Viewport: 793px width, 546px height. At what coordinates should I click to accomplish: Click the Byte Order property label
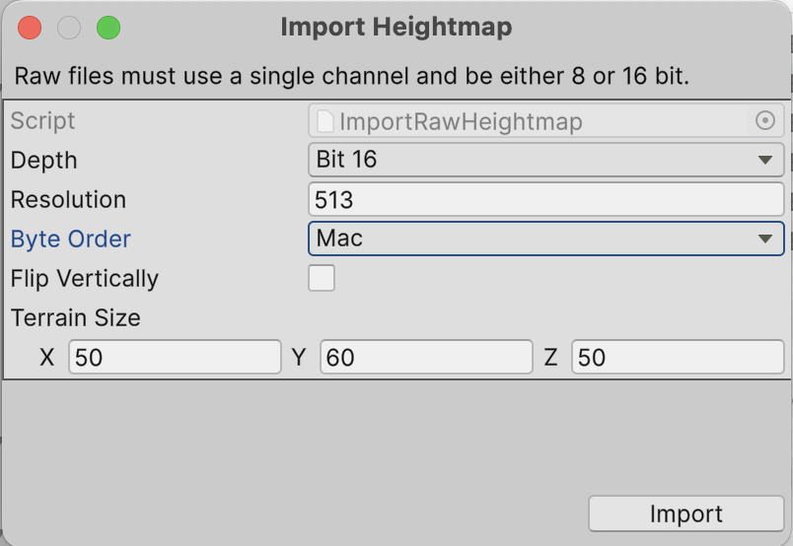coord(71,239)
